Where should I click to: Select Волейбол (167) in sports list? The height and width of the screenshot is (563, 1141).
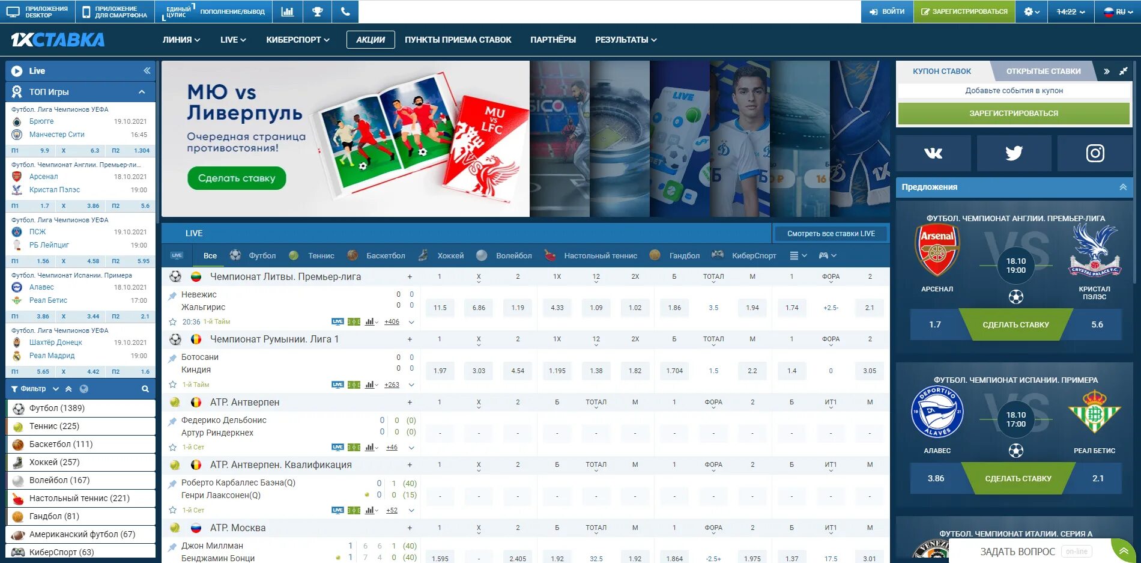pos(80,480)
